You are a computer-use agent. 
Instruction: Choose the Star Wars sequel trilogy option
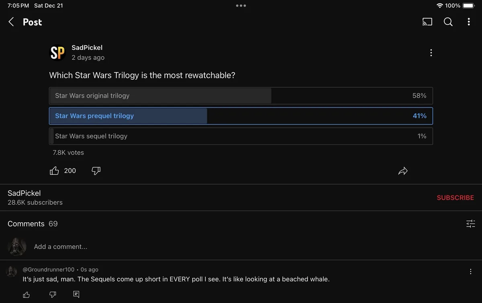[241, 136]
